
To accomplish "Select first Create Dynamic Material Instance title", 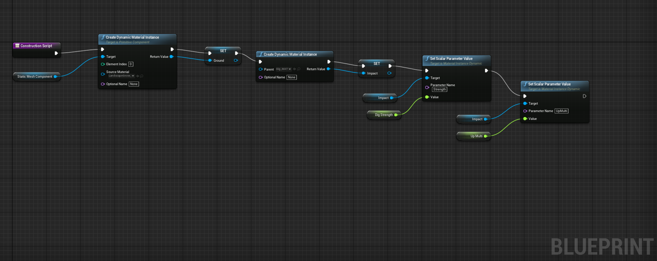I will (x=132, y=37).
